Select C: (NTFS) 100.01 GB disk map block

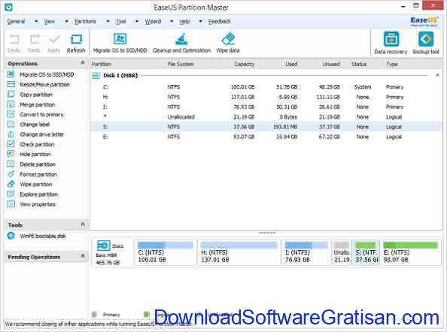pyautogui.click(x=166, y=252)
